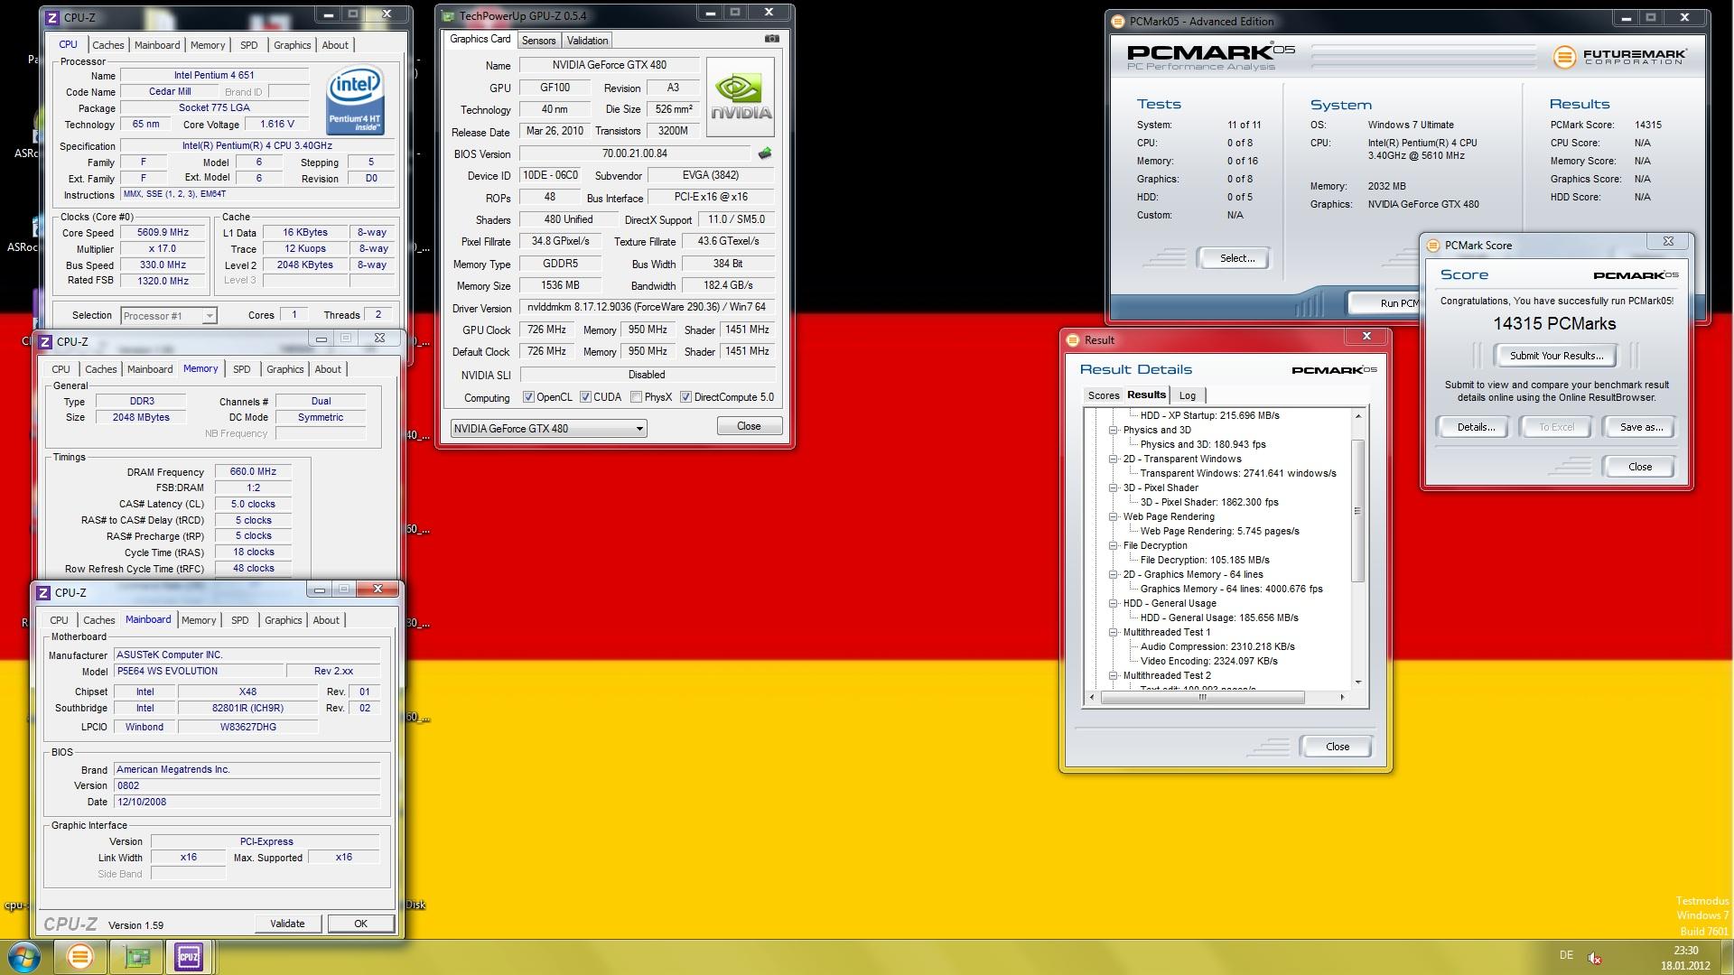
Task: Switch to the Validation tab in GPU-Z
Action: 587,41
